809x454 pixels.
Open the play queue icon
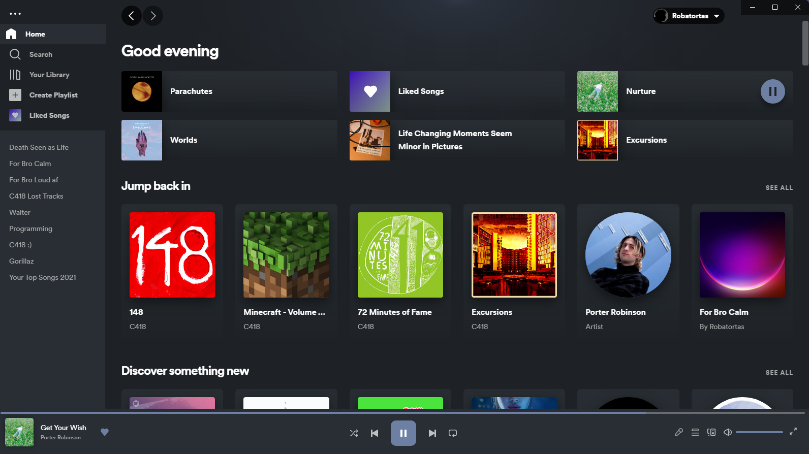(x=695, y=432)
